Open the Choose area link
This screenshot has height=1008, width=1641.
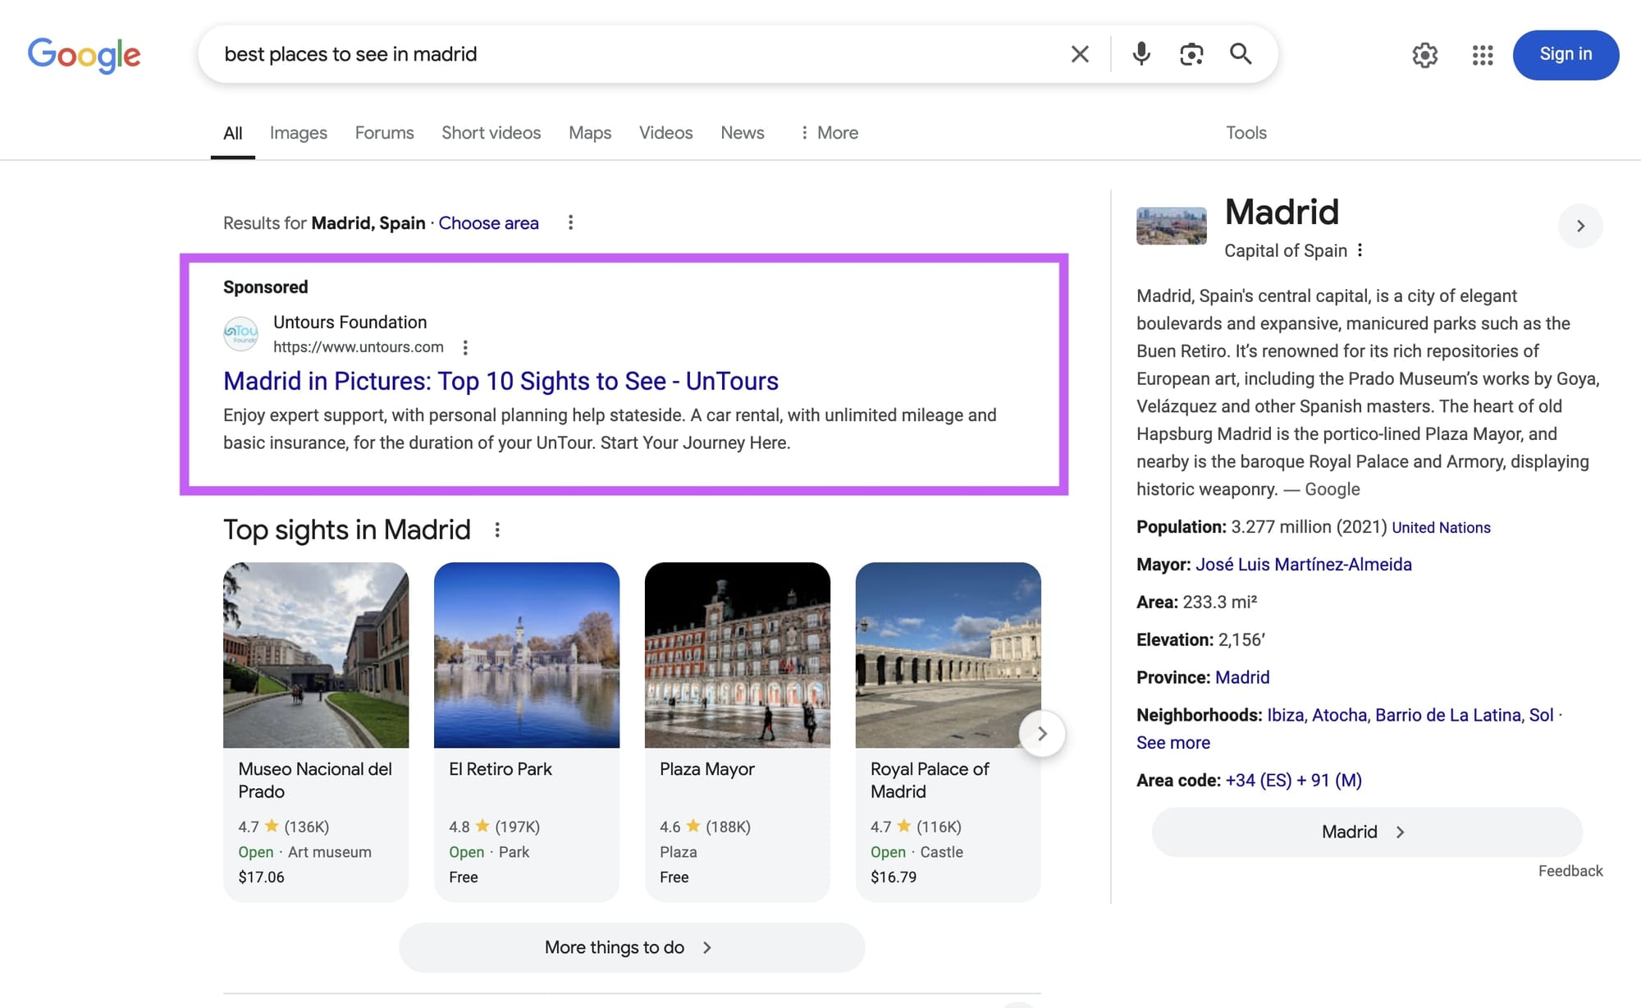coord(488,222)
